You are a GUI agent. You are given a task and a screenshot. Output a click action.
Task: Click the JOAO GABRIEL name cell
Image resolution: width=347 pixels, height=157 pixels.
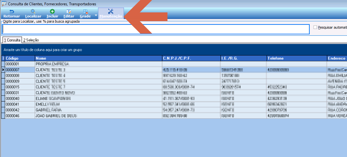coord(98,116)
